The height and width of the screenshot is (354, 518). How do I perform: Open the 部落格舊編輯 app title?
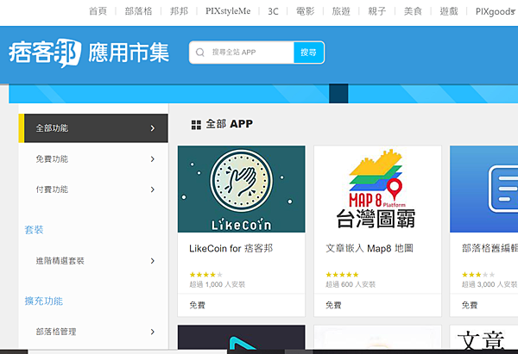(x=490, y=248)
